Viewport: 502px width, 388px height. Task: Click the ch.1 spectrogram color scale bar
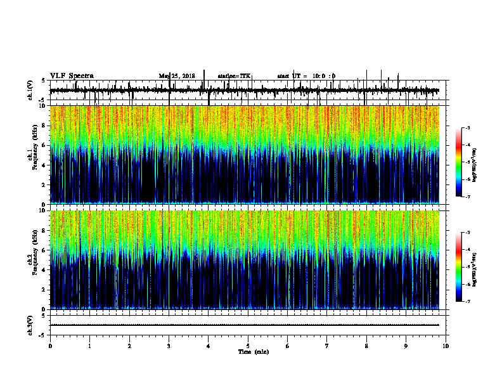click(x=459, y=162)
